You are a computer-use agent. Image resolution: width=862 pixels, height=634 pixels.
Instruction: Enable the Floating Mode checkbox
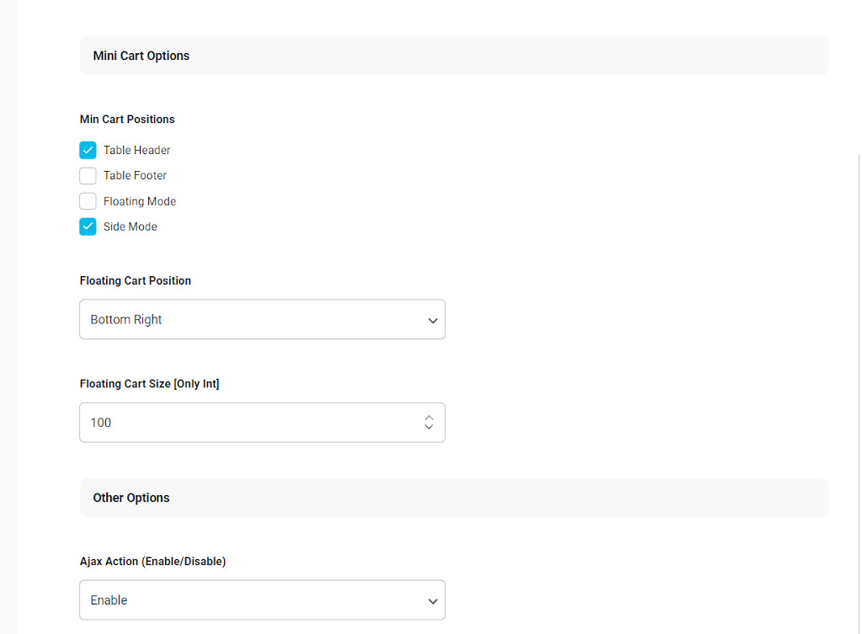[x=88, y=201]
